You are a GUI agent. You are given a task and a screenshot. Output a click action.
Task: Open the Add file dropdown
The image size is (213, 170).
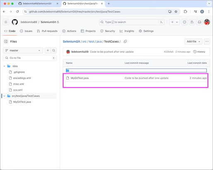click(194, 41)
